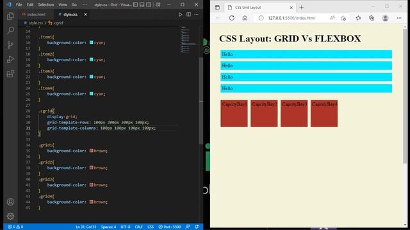
Task: Click the display:grid line in editor
Action: (x=62, y=116)
